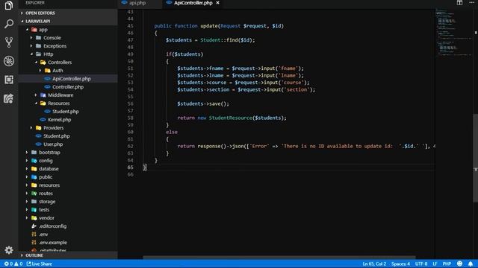Open ApiController.php in the file tree

pyautogui.click(x=72, y=79)
